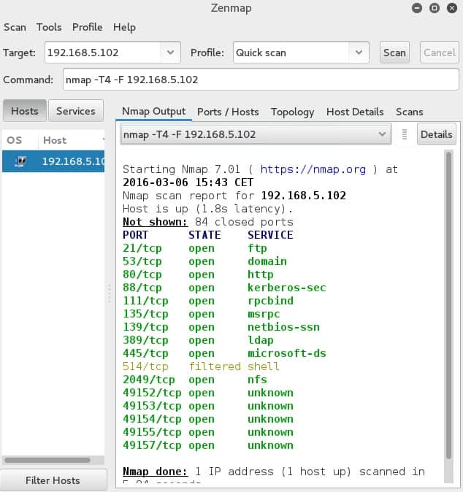This screenshot has width=463, height=492.
Task: Click the Command input field
Action: [x=261, y=80]
